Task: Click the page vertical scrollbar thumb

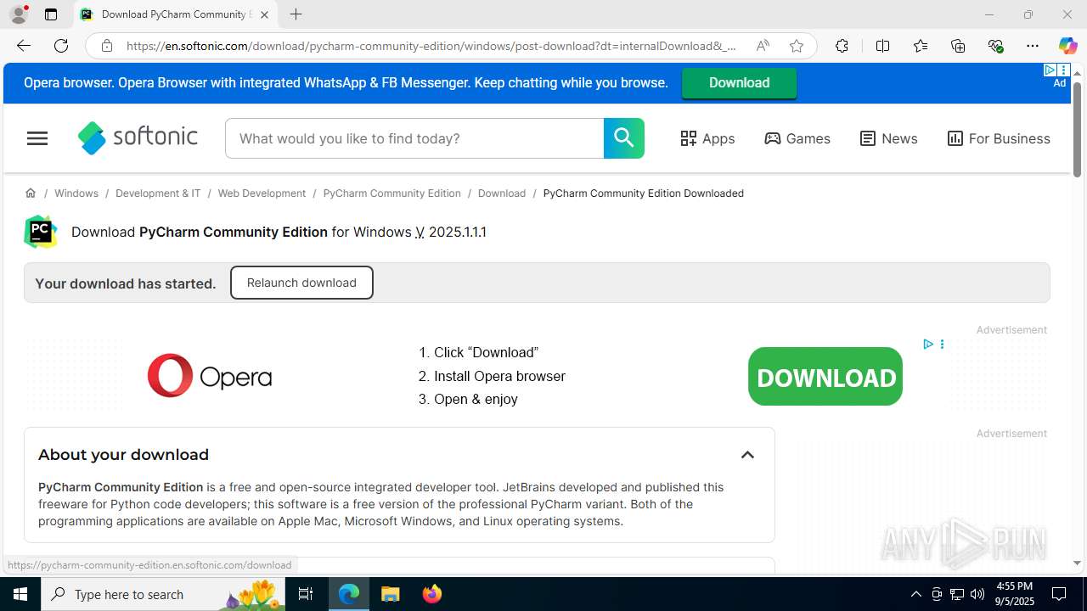Action: [x=1077, y=130]
